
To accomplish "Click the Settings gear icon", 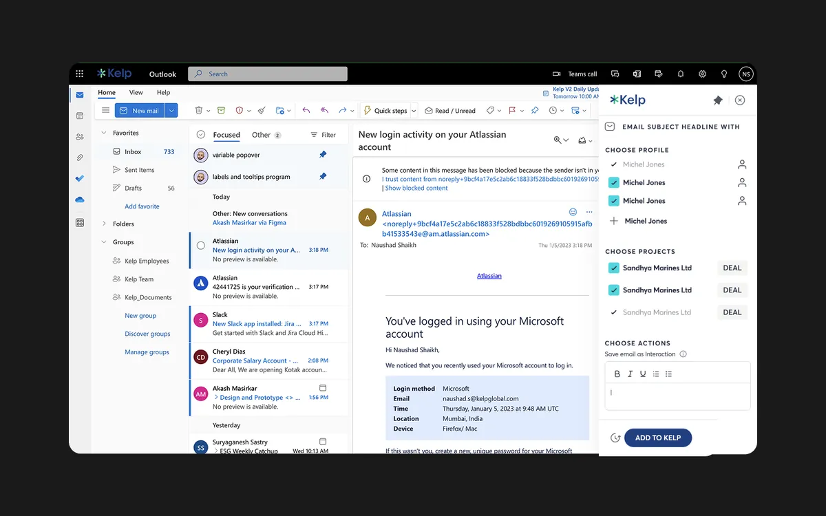I will [x=702, y=74].
